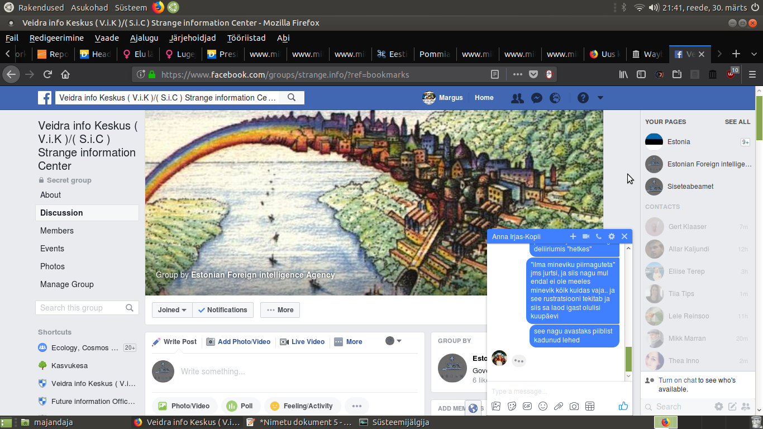
Task: Open Firefox library toolbar icon
Action: 624,74
